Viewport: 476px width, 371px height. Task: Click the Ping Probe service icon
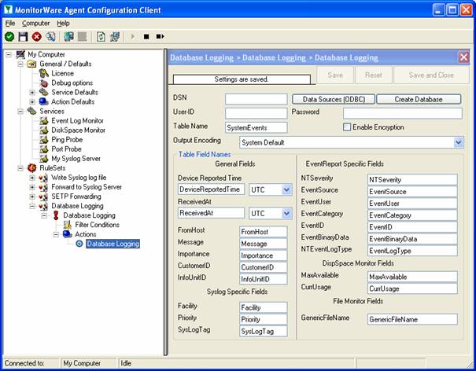point(44,140)
